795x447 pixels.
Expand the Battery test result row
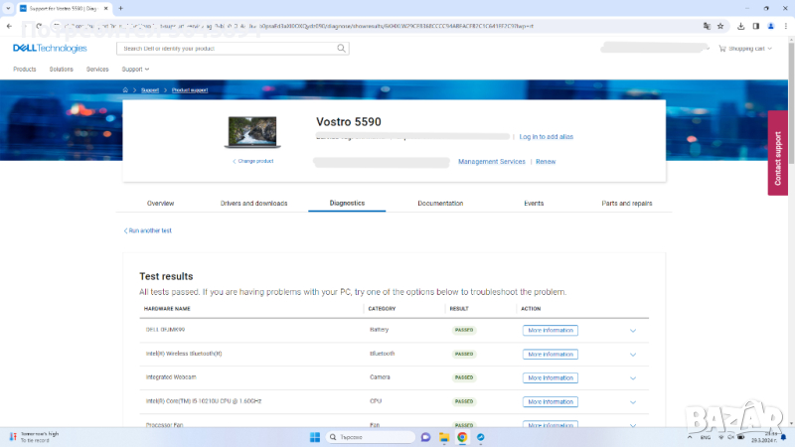point(633,331)
